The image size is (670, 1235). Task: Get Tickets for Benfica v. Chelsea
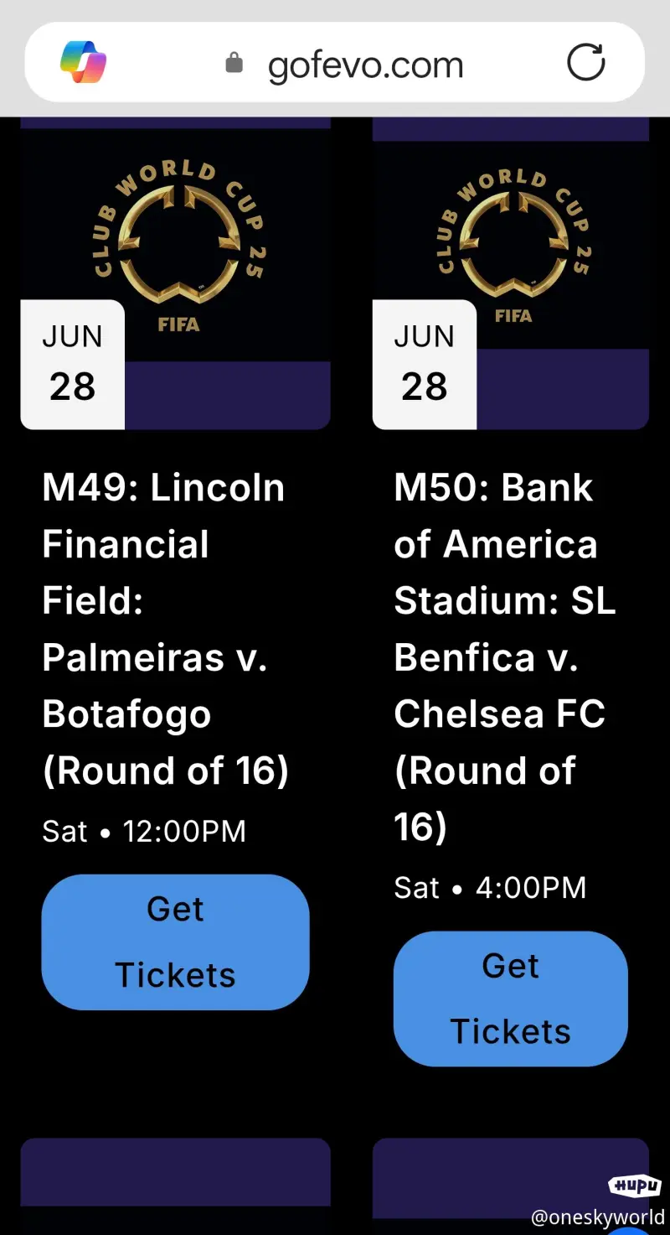[x=510, y=999]
